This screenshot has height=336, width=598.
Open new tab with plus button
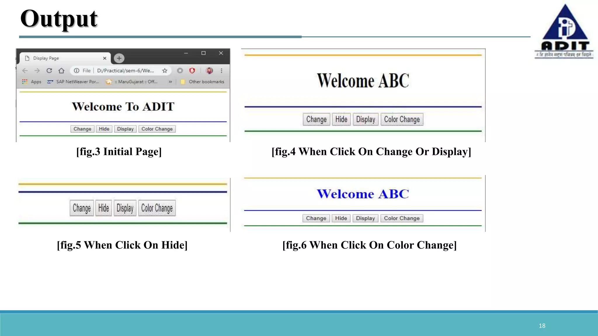(x=119, y=58)
